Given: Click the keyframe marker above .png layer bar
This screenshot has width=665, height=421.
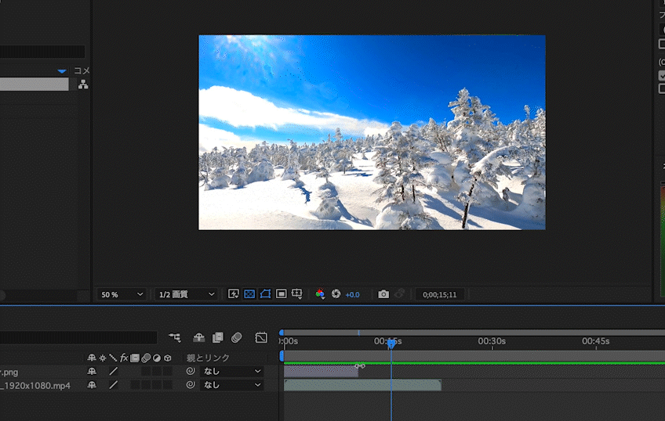Looking at the screenshot, I should [x=360, y=366].
